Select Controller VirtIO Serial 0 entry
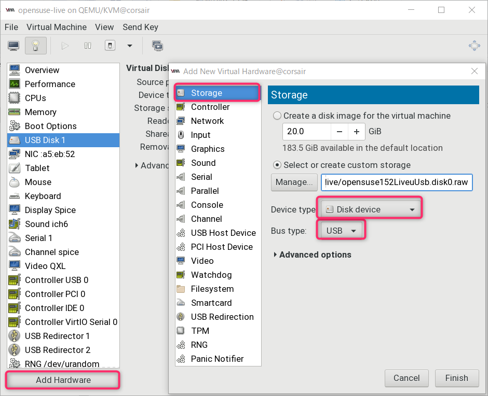This screenshot has width=488, height=396. pyautogui.click(x=63, y=322)
